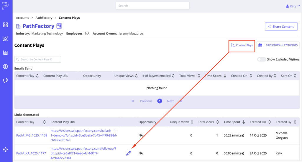
Task: Click the Content Plays button
Action: coord(242,45)
